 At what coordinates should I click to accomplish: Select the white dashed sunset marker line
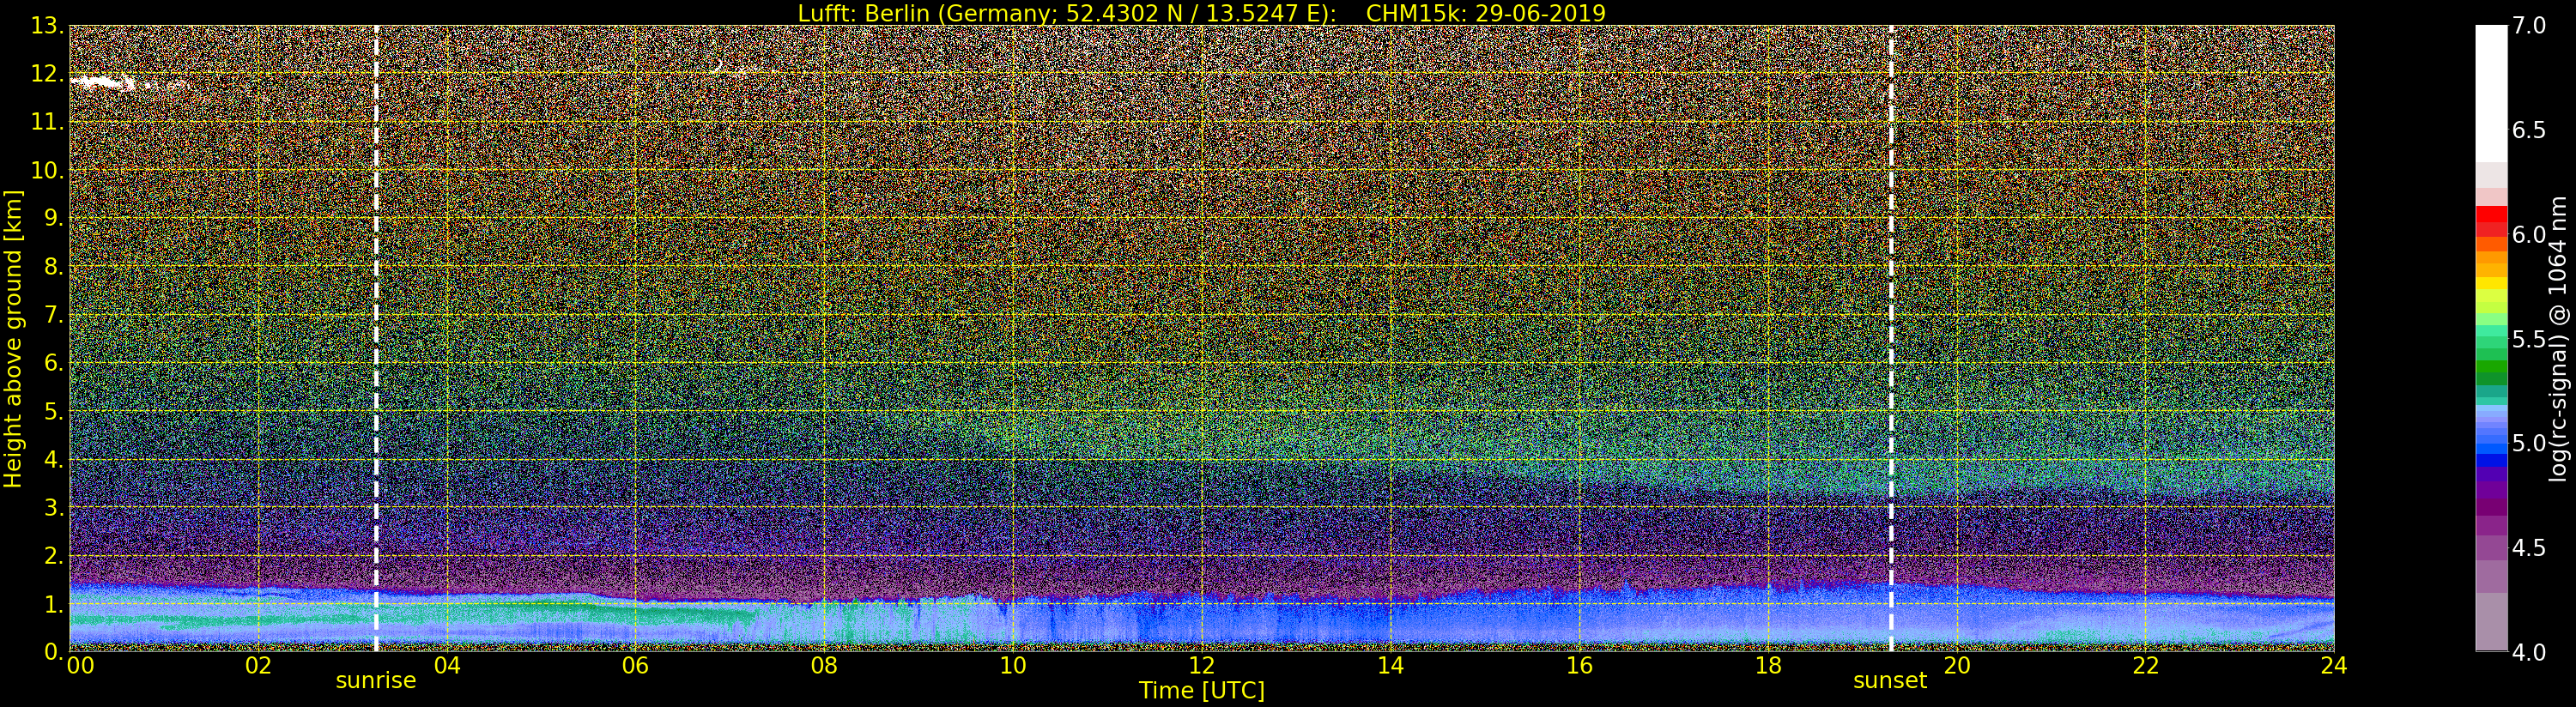1891,339
